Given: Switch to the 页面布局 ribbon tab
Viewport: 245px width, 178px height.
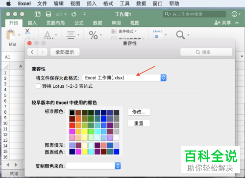Looking at the screenshot, I should [x=55, y=23].
